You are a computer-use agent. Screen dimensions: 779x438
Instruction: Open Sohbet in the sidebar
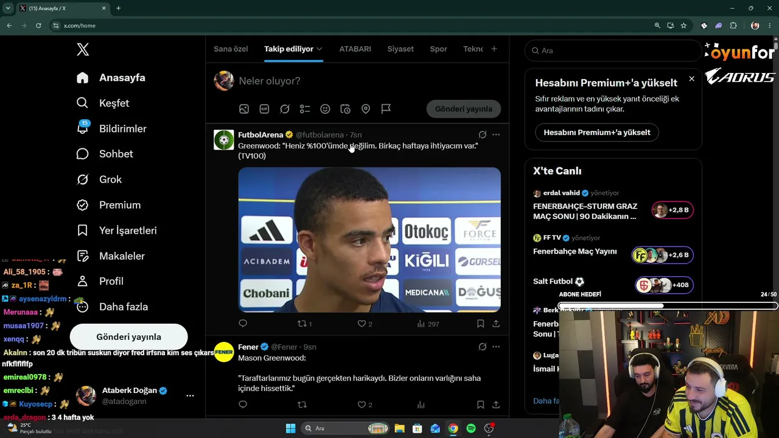(x=105, y=154)
